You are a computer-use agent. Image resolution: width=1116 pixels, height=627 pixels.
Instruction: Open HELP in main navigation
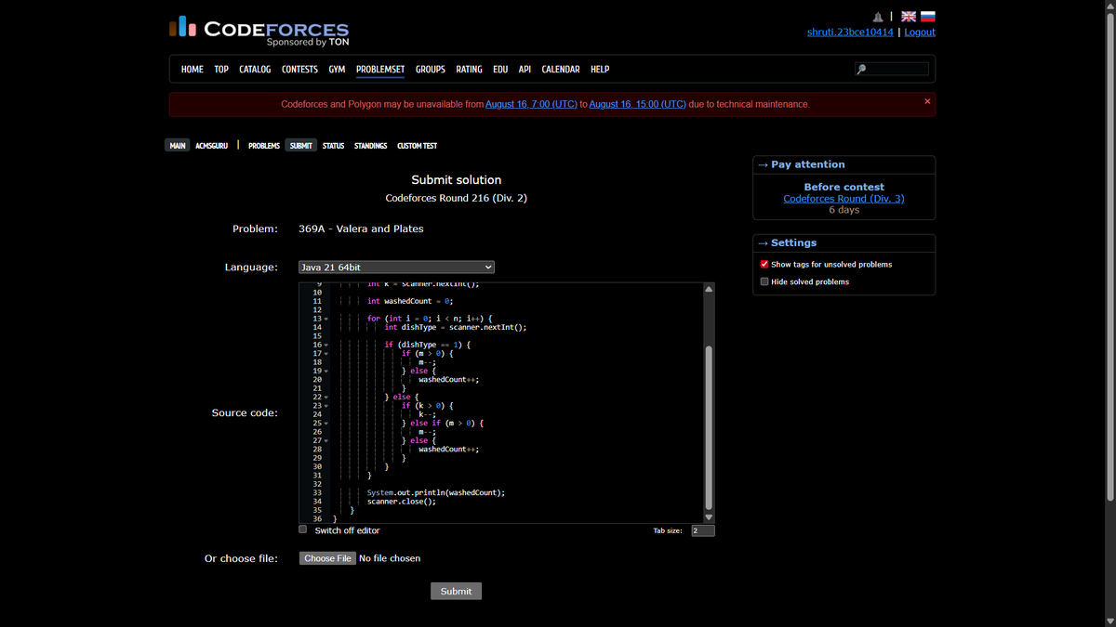point(600,70)
